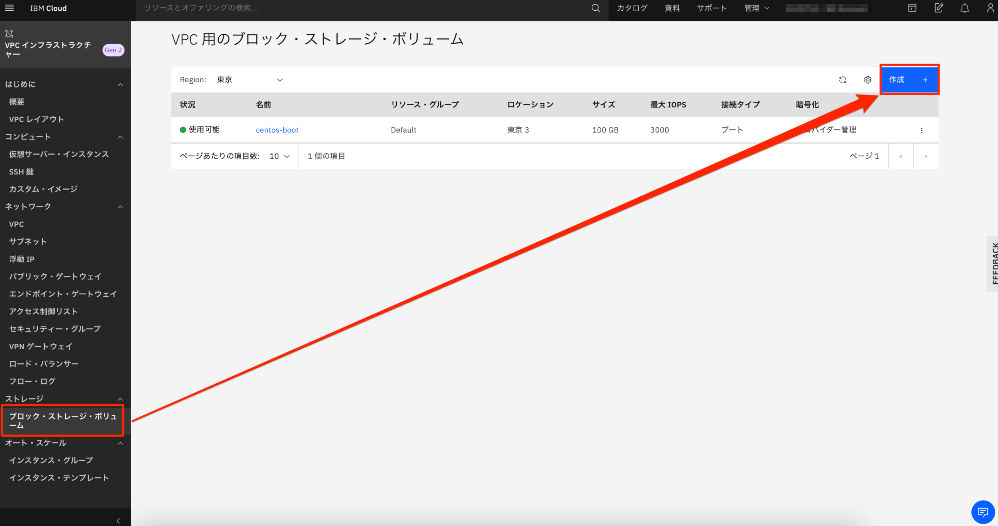Open the カタログ menu item
Screen dimensions: 998x526
pos(632,8)
